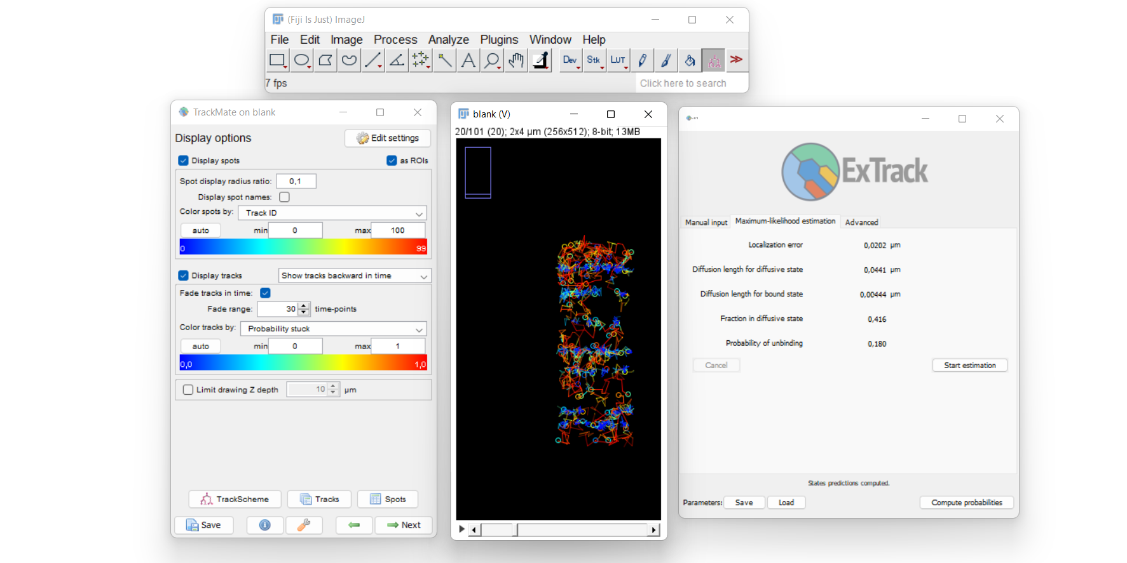Go back with the left arrow button
1127x563 pixels.
pyautogui.click(x=354, y=525)
